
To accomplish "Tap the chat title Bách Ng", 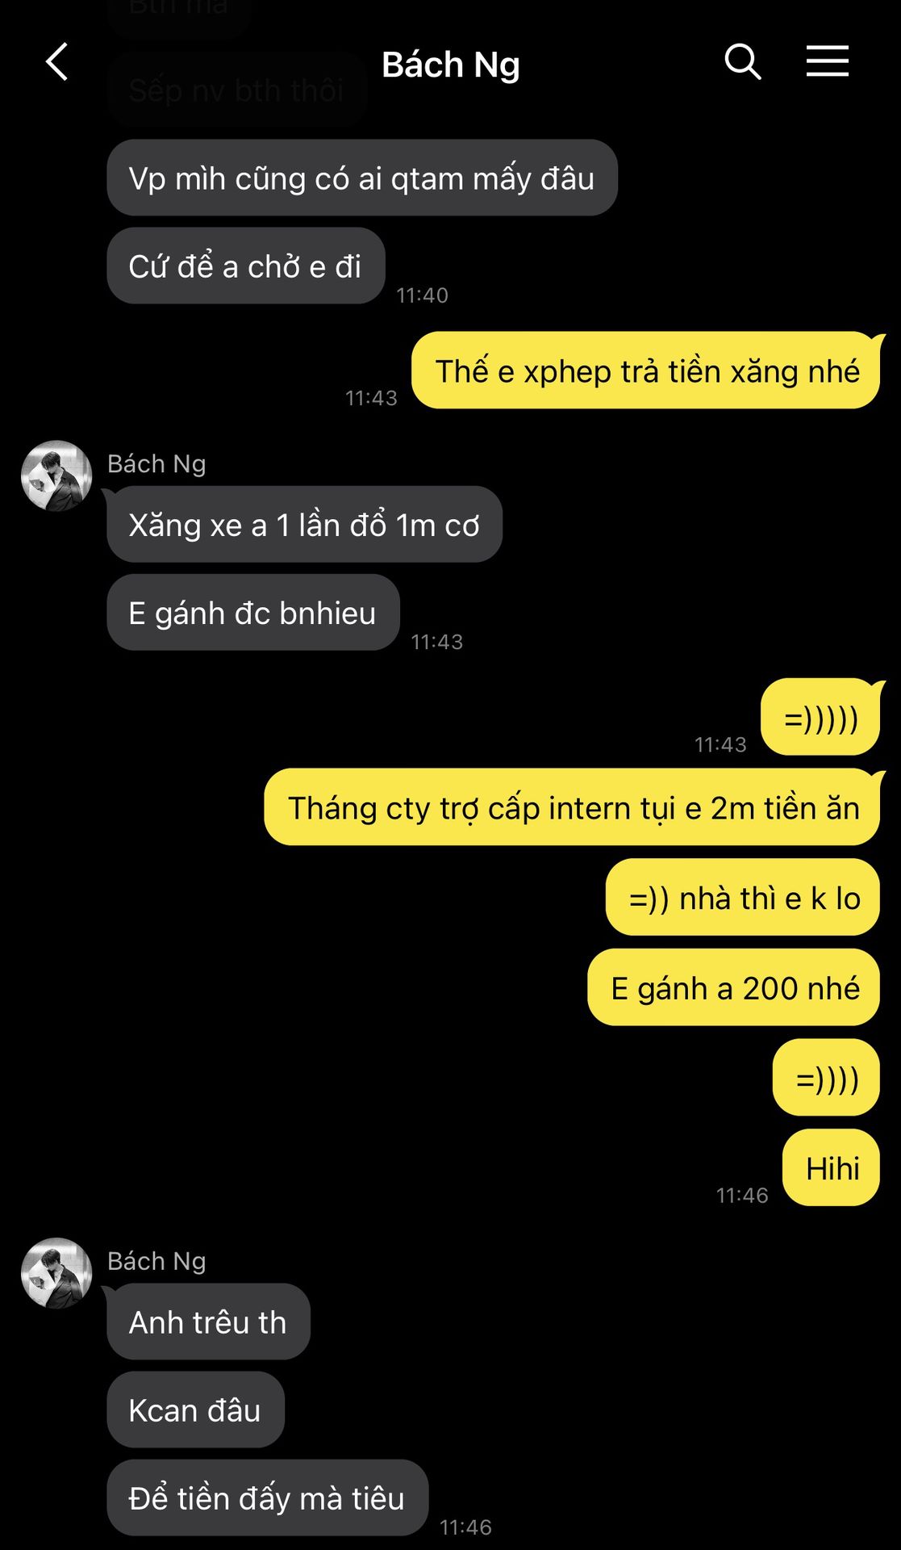I will tap(450, 65).
